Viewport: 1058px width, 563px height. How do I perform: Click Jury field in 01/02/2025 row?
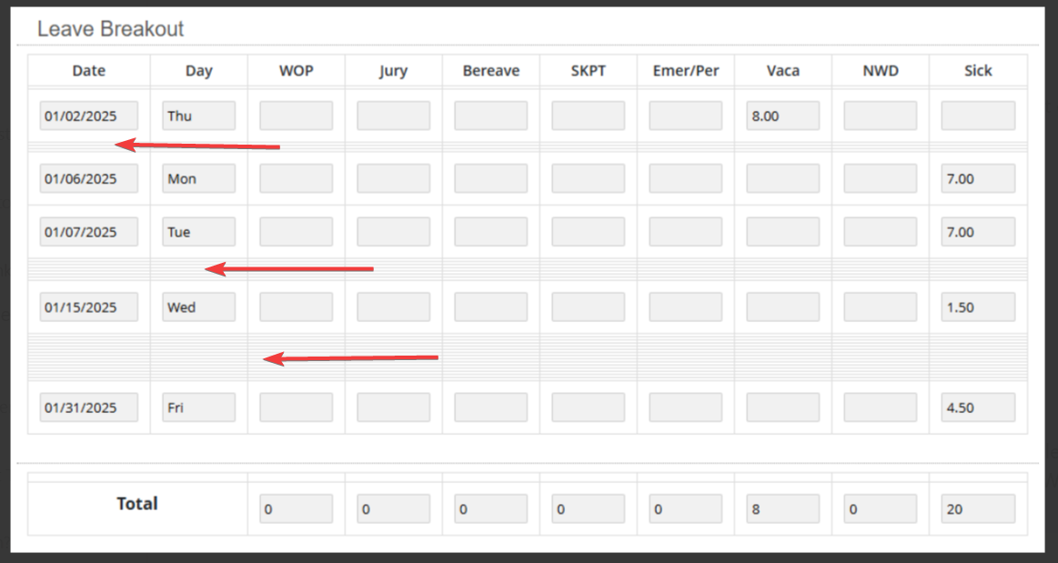pos(393,116)
